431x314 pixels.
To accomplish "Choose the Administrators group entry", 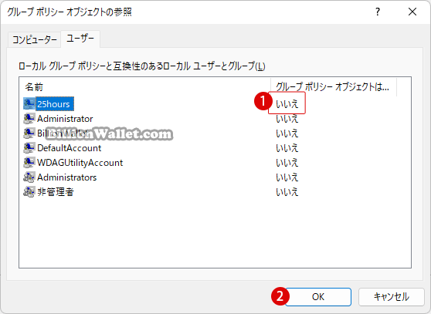I will 66,177.
